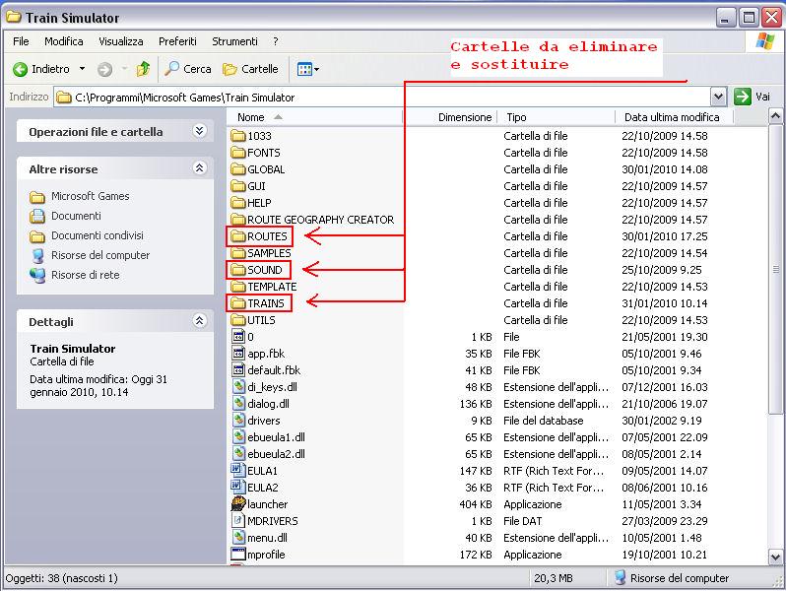Click the Train Simulator title bar folder icon
Image resolution: width=786 pixels, height=591 pixels.
tap(13, 18)
